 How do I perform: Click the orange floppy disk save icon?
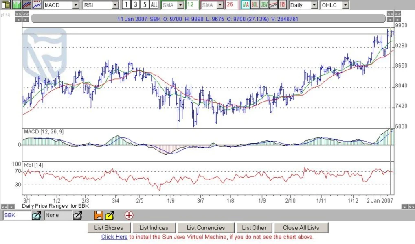click(99, 216)
